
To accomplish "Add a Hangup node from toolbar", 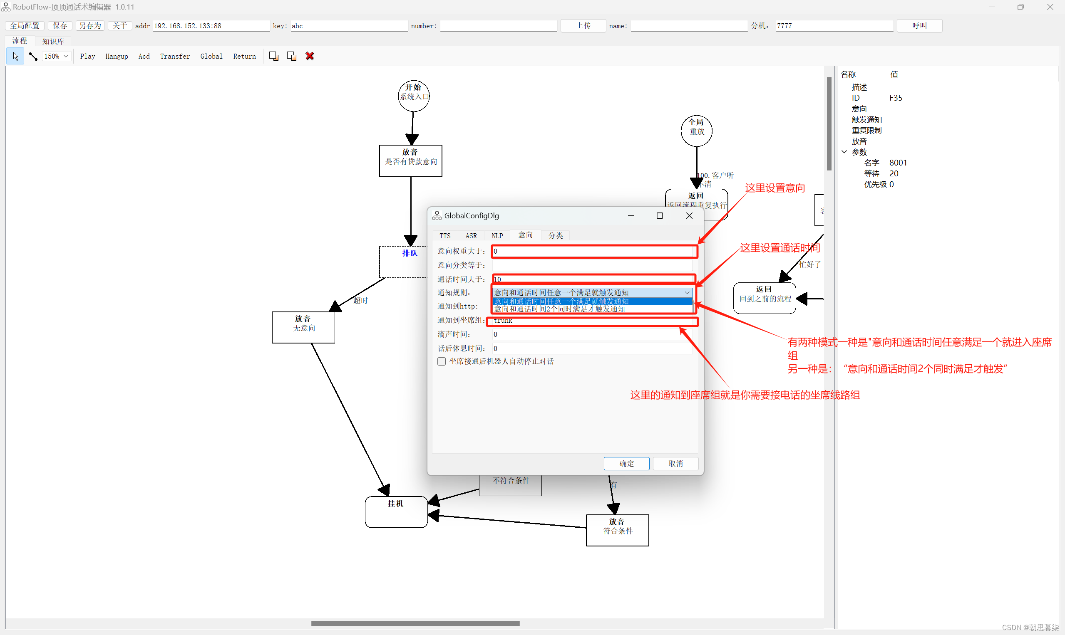I will click(x=117, y=56).
